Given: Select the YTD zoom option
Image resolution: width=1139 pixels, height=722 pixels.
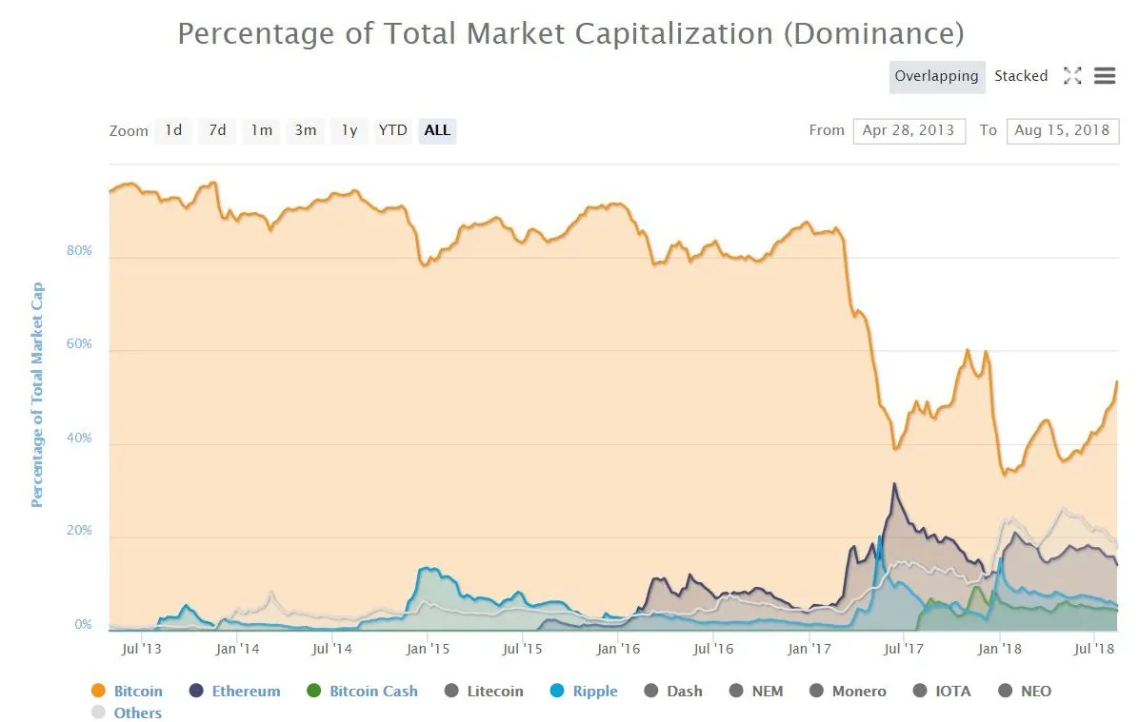Looking at the screenshot, I should (393, 130).
